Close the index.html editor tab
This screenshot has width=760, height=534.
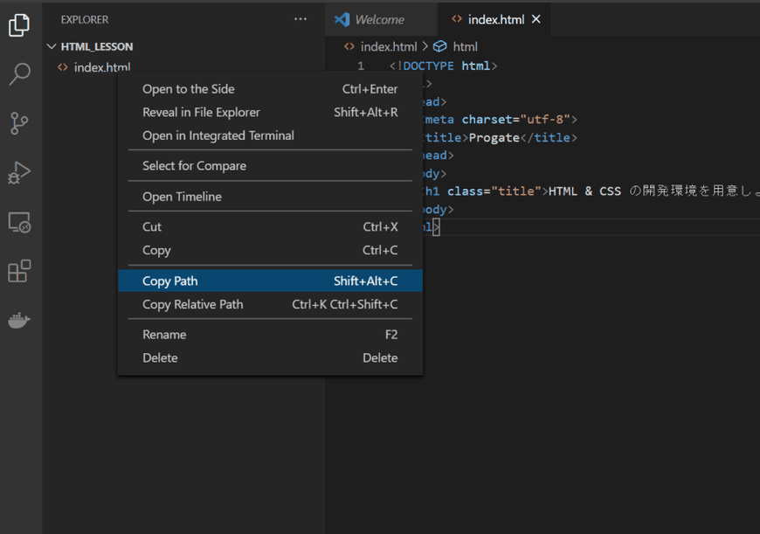(536, 19)
